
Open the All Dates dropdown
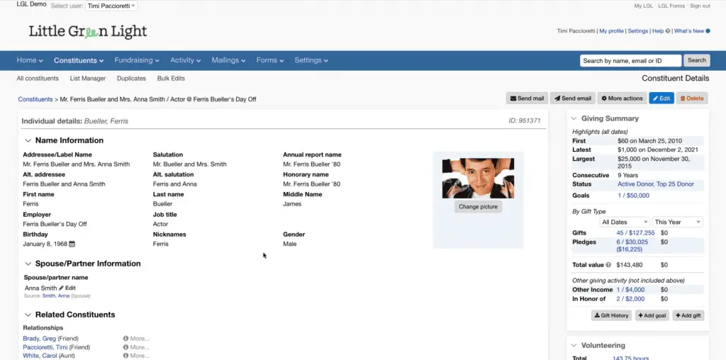tap(624, 222)
